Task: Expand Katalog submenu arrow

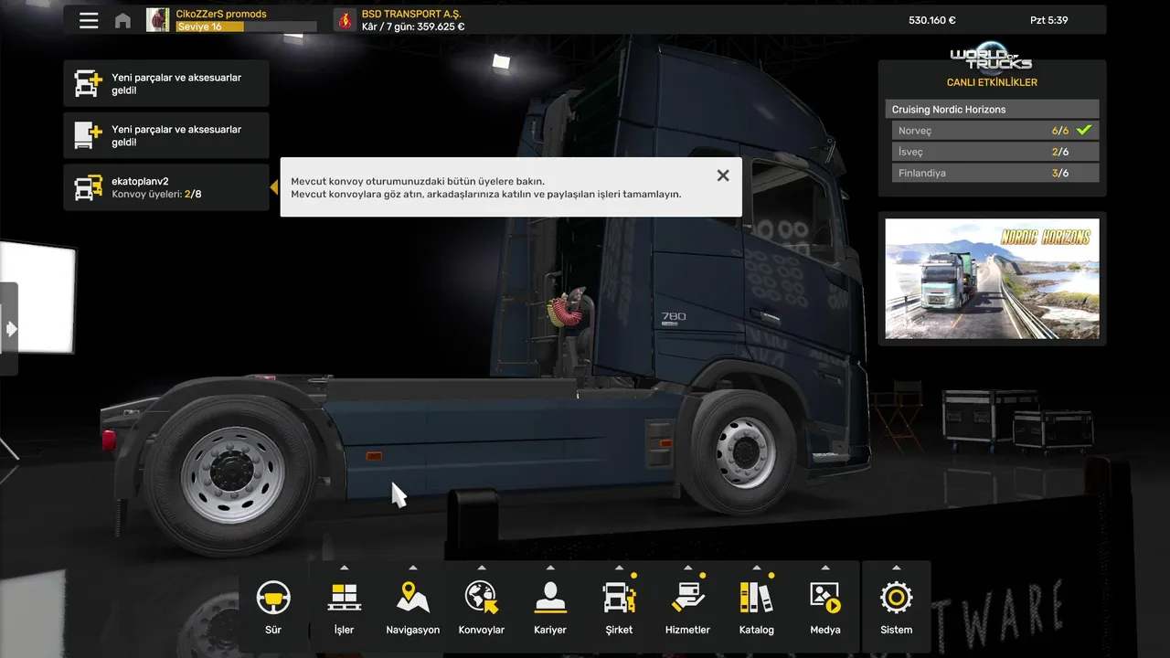Action: point(756,568)
